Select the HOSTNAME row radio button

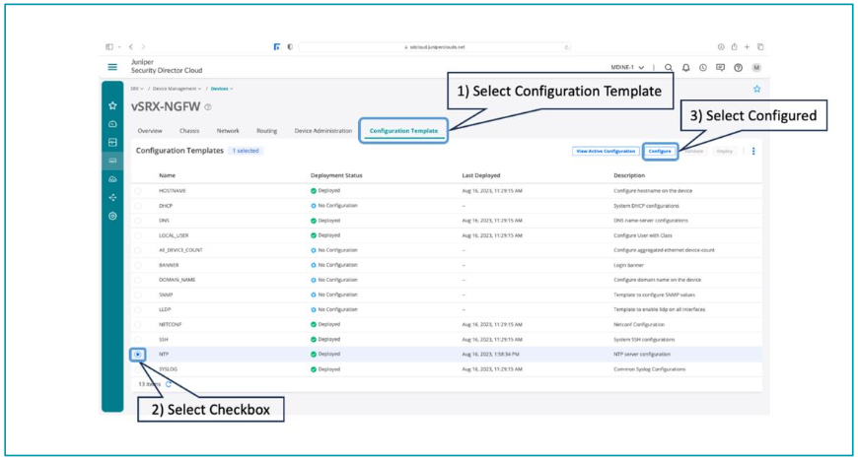coord(138,190)
